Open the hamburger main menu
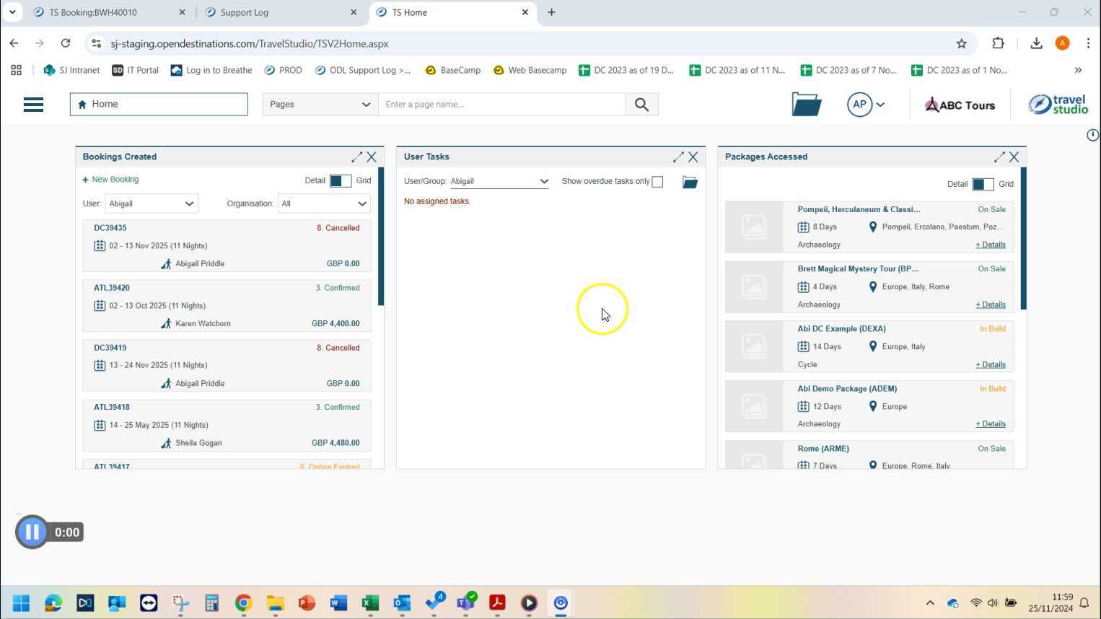The width and height of the screenshot is (1101, 619). pyautogui.click(x=33, y=105)
